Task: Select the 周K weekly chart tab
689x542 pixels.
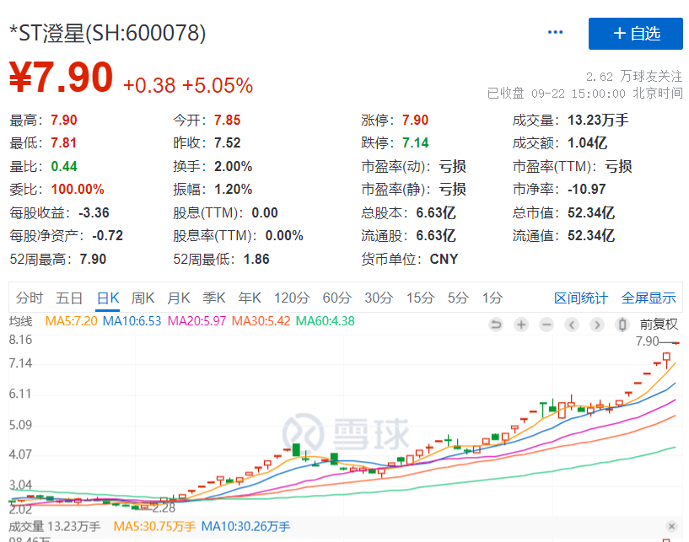Action: (143, 298)
